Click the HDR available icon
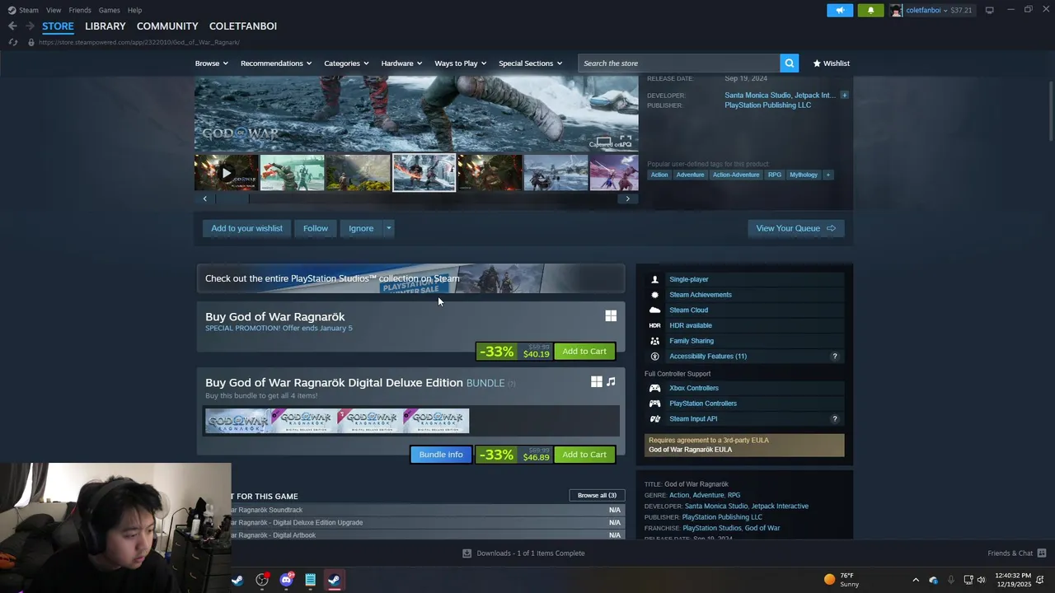The height and width of the screenshot is (593, 1055). [654, 325]
